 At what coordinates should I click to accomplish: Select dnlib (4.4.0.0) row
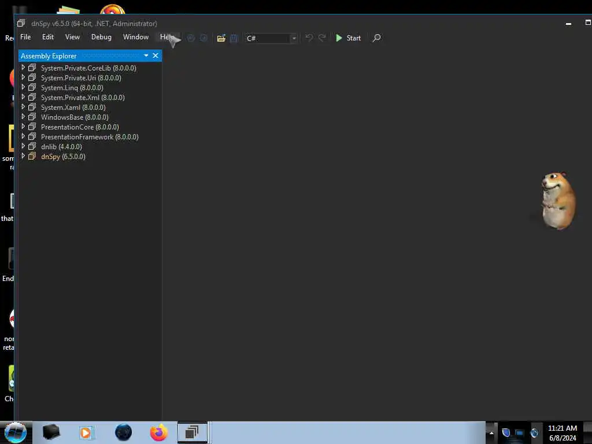click(61, 146)
